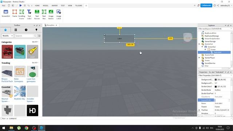Open the notifications icon near Collaborate

point(198,5)
